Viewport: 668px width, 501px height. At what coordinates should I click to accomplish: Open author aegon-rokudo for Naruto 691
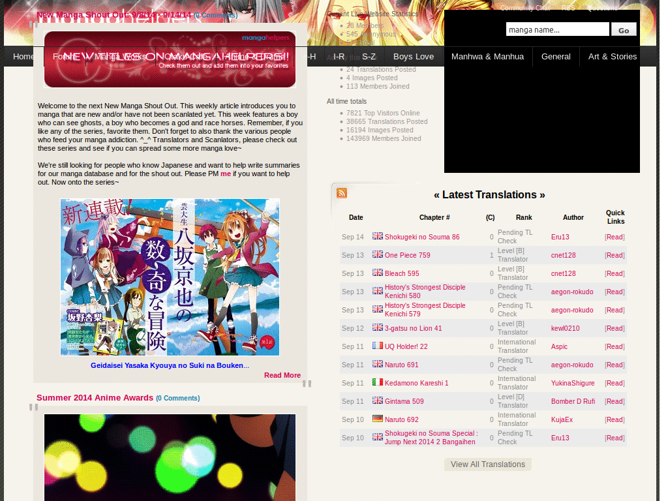571,365
